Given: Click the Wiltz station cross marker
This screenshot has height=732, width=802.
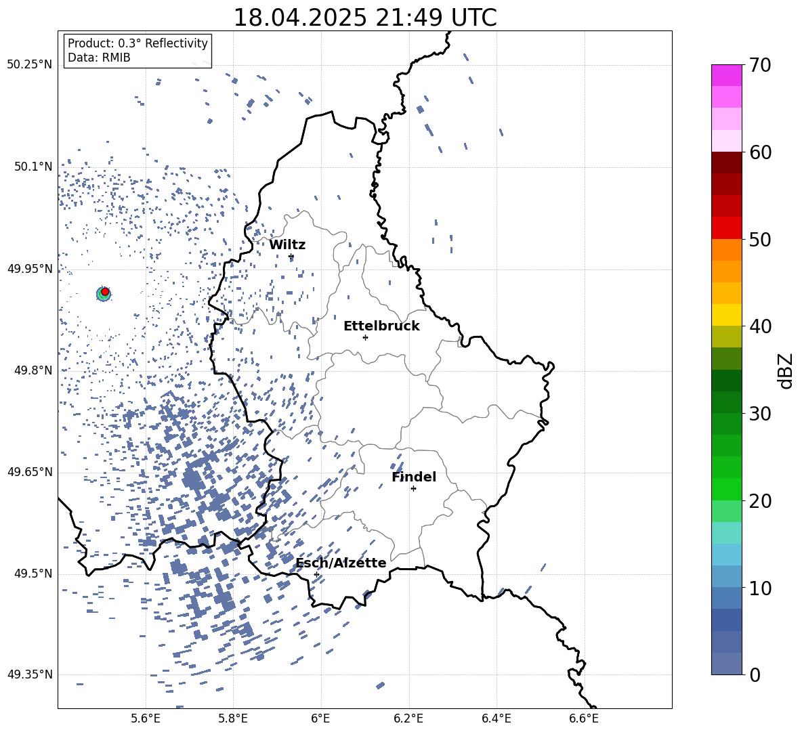Looking at the screenshot, I should [291, 257].
